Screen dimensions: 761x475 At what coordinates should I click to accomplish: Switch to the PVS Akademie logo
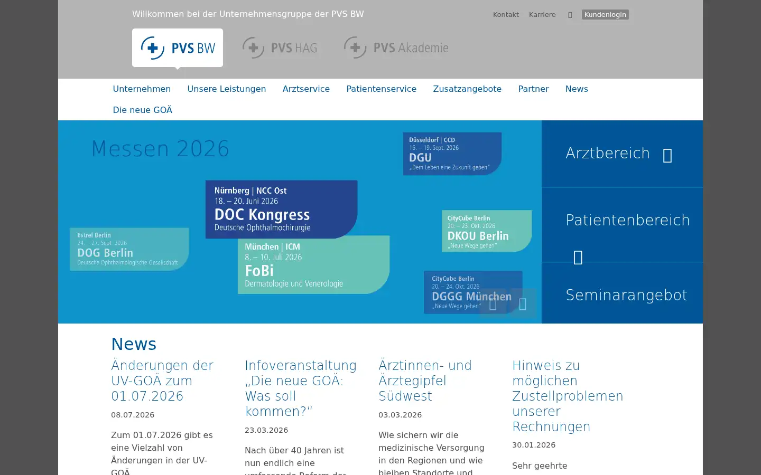coord(396,47)
